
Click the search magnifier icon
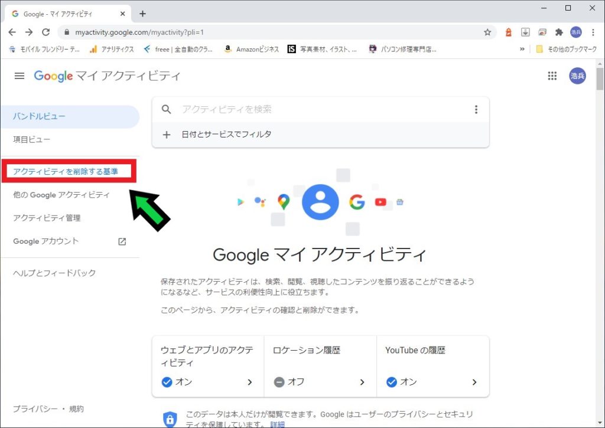click(167, 109)
